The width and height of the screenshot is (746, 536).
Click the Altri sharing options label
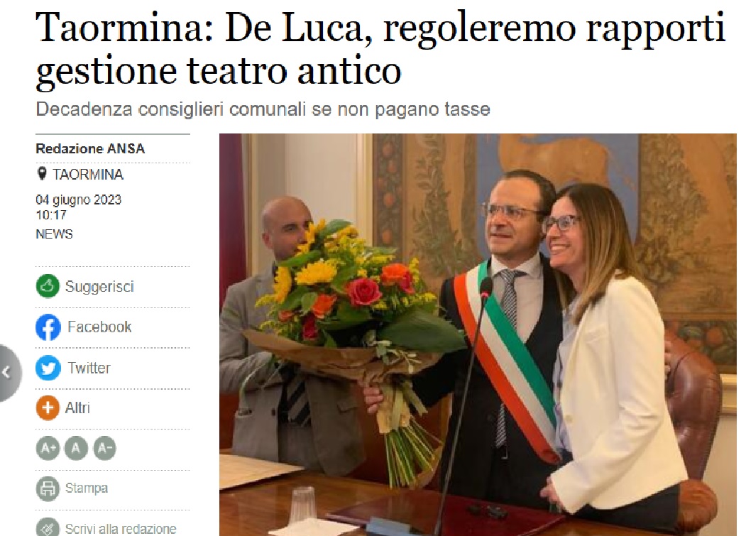pos(77,408)
